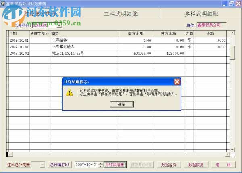Viewport: 242px width, 173px height.
Task: Click the 月终试结账 button
Action: tap(115, 165)
